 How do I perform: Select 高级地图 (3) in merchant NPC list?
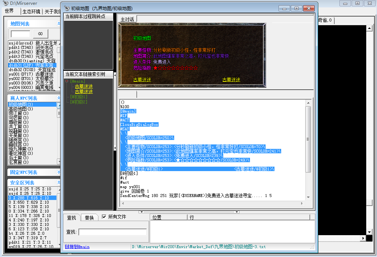point(21,109)
